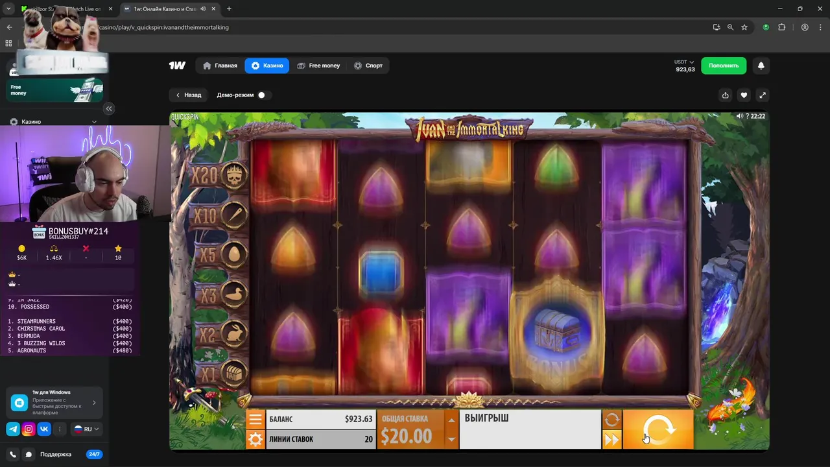Click the X2 rabbit multiplier
830x467 pixels.
220,335
